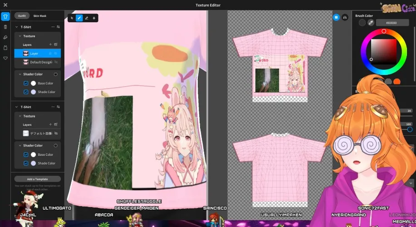Toggle visibility of the selected Layer

click(x=56, y=54)
